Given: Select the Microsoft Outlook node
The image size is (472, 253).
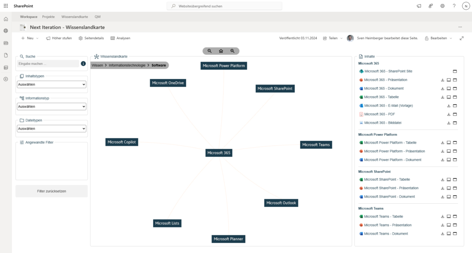Looking at the screenshot, I should click(x=281, y=203).
